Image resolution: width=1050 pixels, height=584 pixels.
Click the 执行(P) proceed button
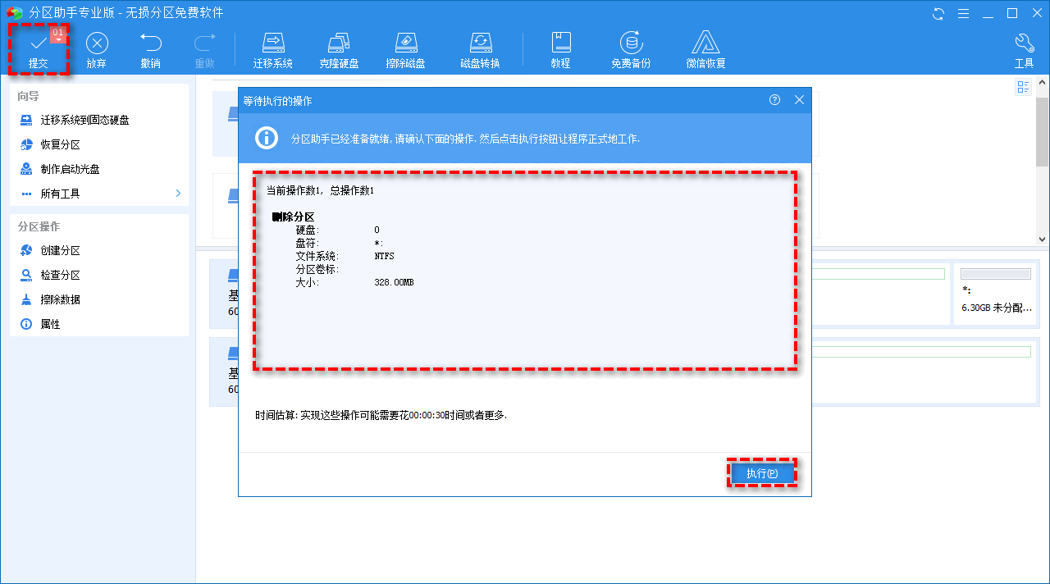tap(762, 473)
